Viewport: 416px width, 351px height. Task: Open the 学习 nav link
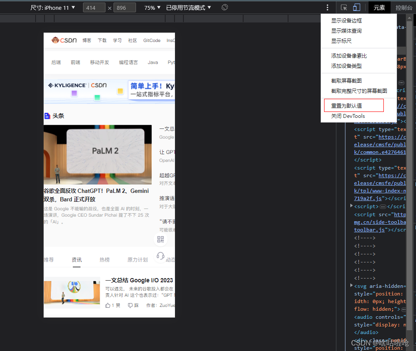tap(117, 40)
